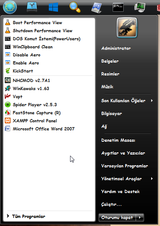Click the Disable Aero icon
The width and height of the screenshot is (160, 226).
[x=8, y=55]
